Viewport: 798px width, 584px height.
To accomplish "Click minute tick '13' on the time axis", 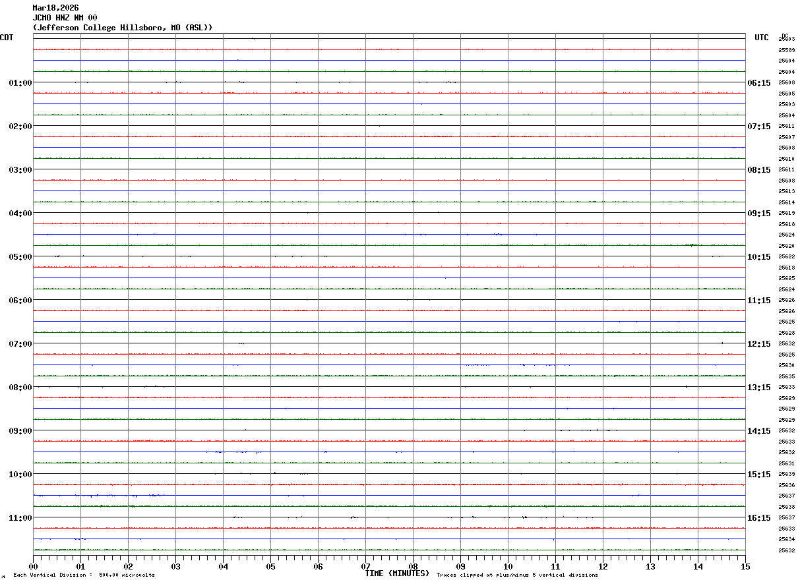I will pyautogui.click(x=650, y=566).
